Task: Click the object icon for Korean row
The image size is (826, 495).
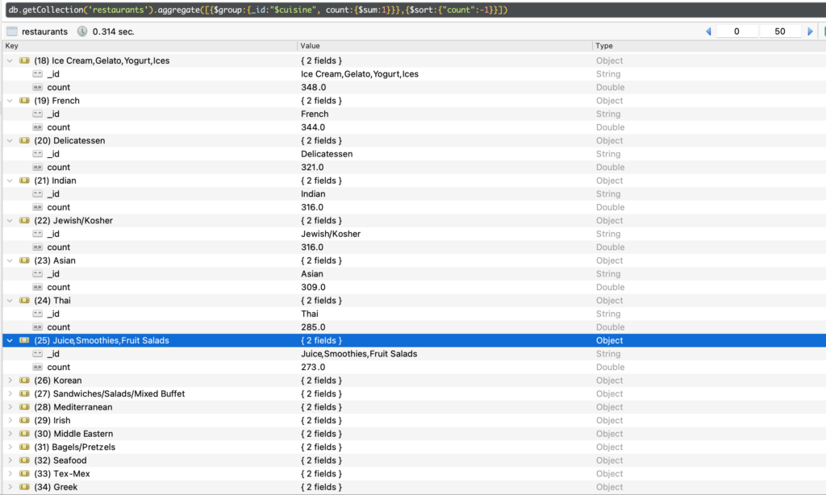Action: (24, 381)
